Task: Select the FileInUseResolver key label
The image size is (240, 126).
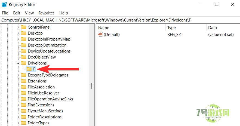Action: [44, 93]
